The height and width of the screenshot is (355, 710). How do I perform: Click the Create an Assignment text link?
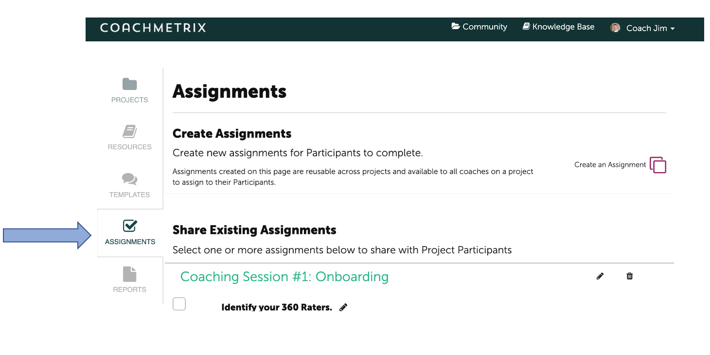click(x=610, y=165)
